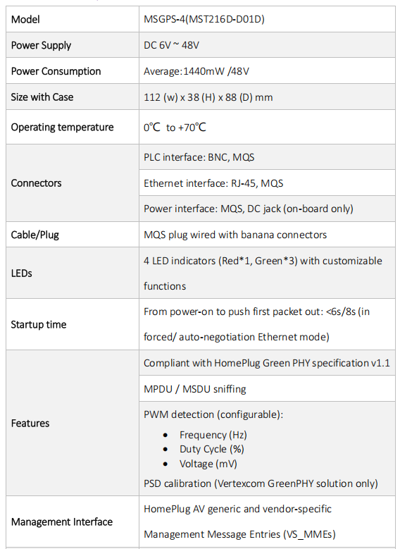The height and width of the screenshot is (549, 400).
Task: Click the LEDs row label
Action: tap(21, 273)
